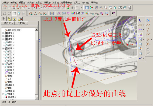Select the 类型 21 feature in the tree
The image size is (153, 106).
(10, 91)
